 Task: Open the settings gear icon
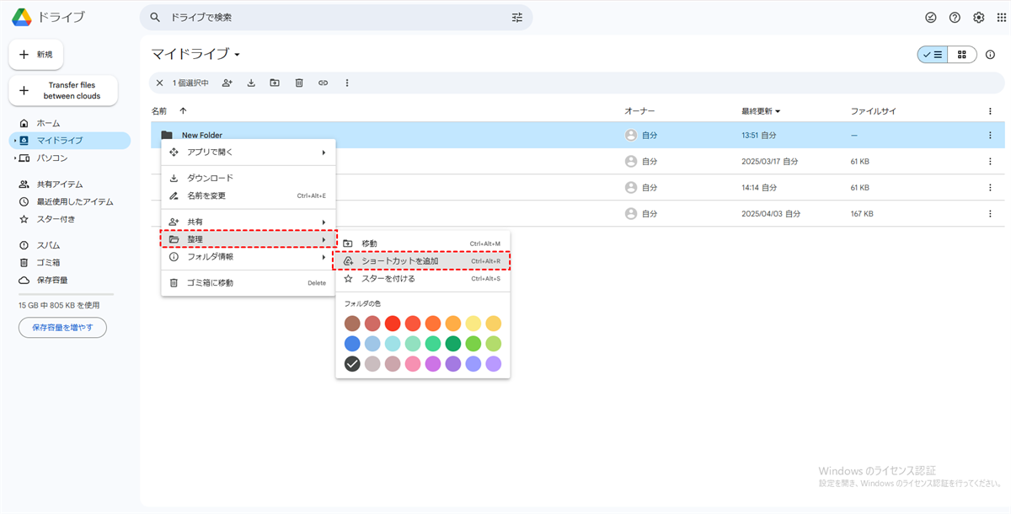tap(978, 18)
